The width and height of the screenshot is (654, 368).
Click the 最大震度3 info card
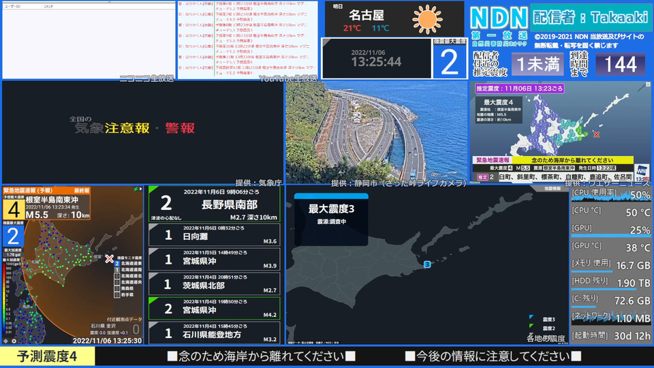(x=331, y=219)
